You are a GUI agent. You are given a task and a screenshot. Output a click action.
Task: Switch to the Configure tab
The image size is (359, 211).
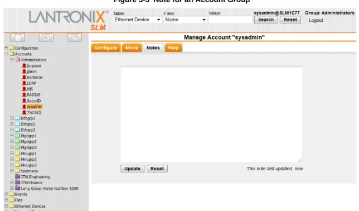click(x=105, y=47)
